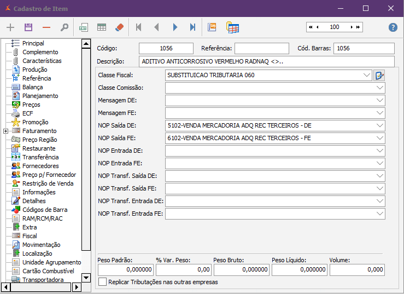
Task: Save the item with the floppy disk icon
Action: coord(28,27)
